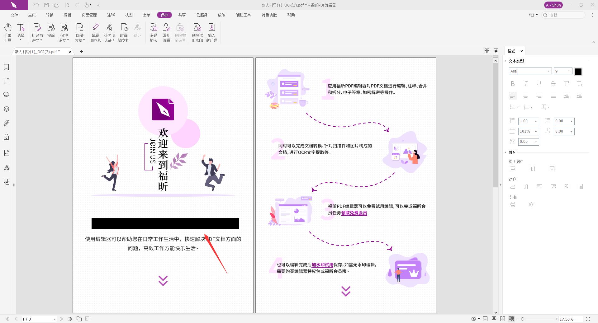Open the 云服务 menu tab
The height and width of the screenshot is (323, 598).
pos(202,15)
